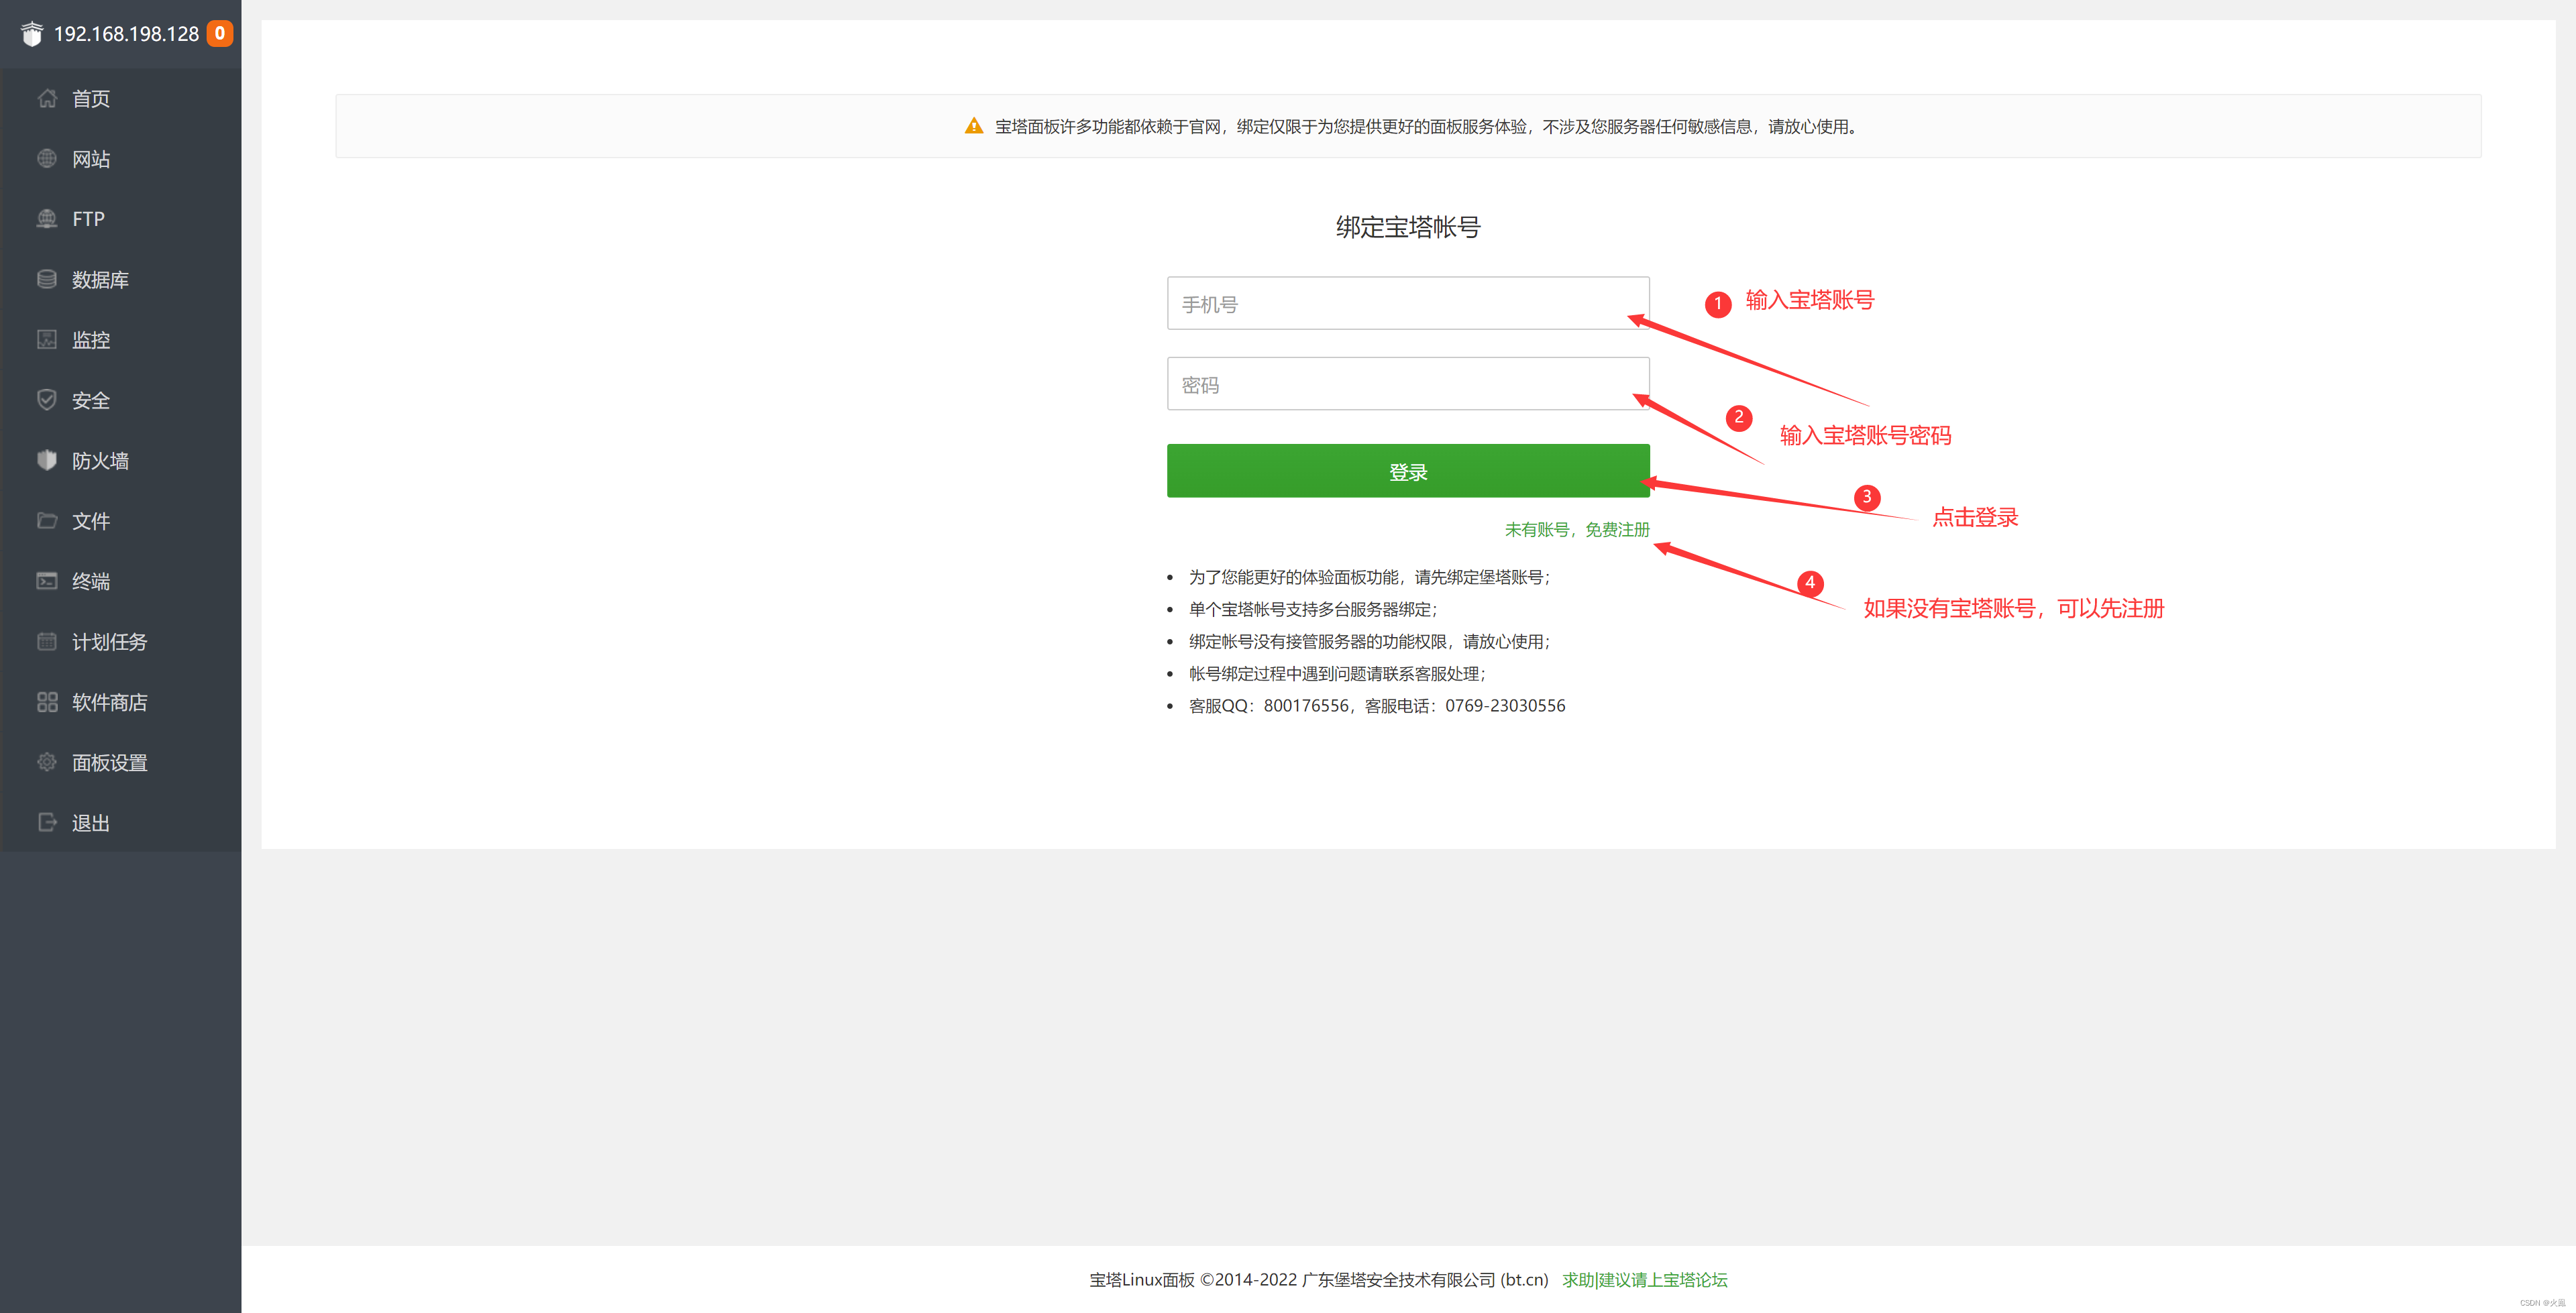Click the logout icon beside 退出
This screenshot has width=2576, height=1313.
click(x=47, y=822)
